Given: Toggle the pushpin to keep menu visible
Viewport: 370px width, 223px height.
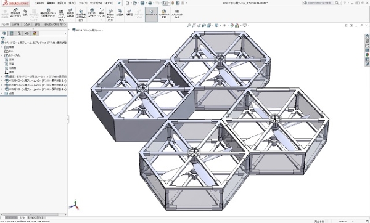Looking at the screenshot, I should (x=120, y=3).
